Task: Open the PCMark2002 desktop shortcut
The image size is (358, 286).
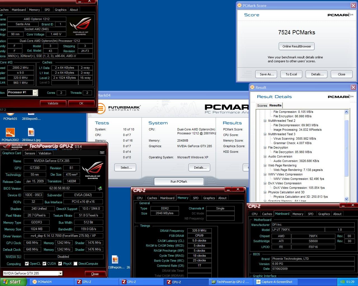Action: pyautogui.click(x=10, y=135)
